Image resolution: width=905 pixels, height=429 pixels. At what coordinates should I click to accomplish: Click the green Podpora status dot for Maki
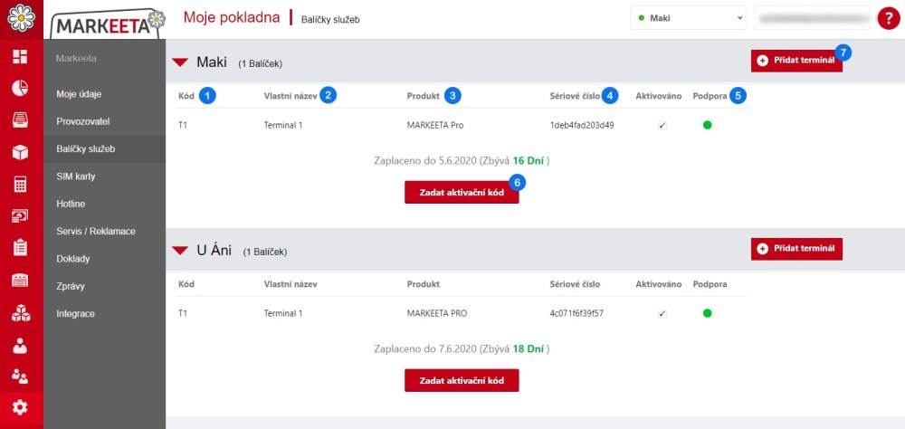[x=707, y=125]
